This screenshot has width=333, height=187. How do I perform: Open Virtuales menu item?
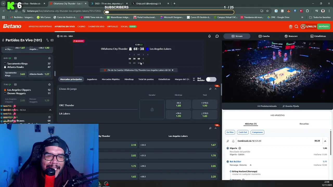click(112, 26)
